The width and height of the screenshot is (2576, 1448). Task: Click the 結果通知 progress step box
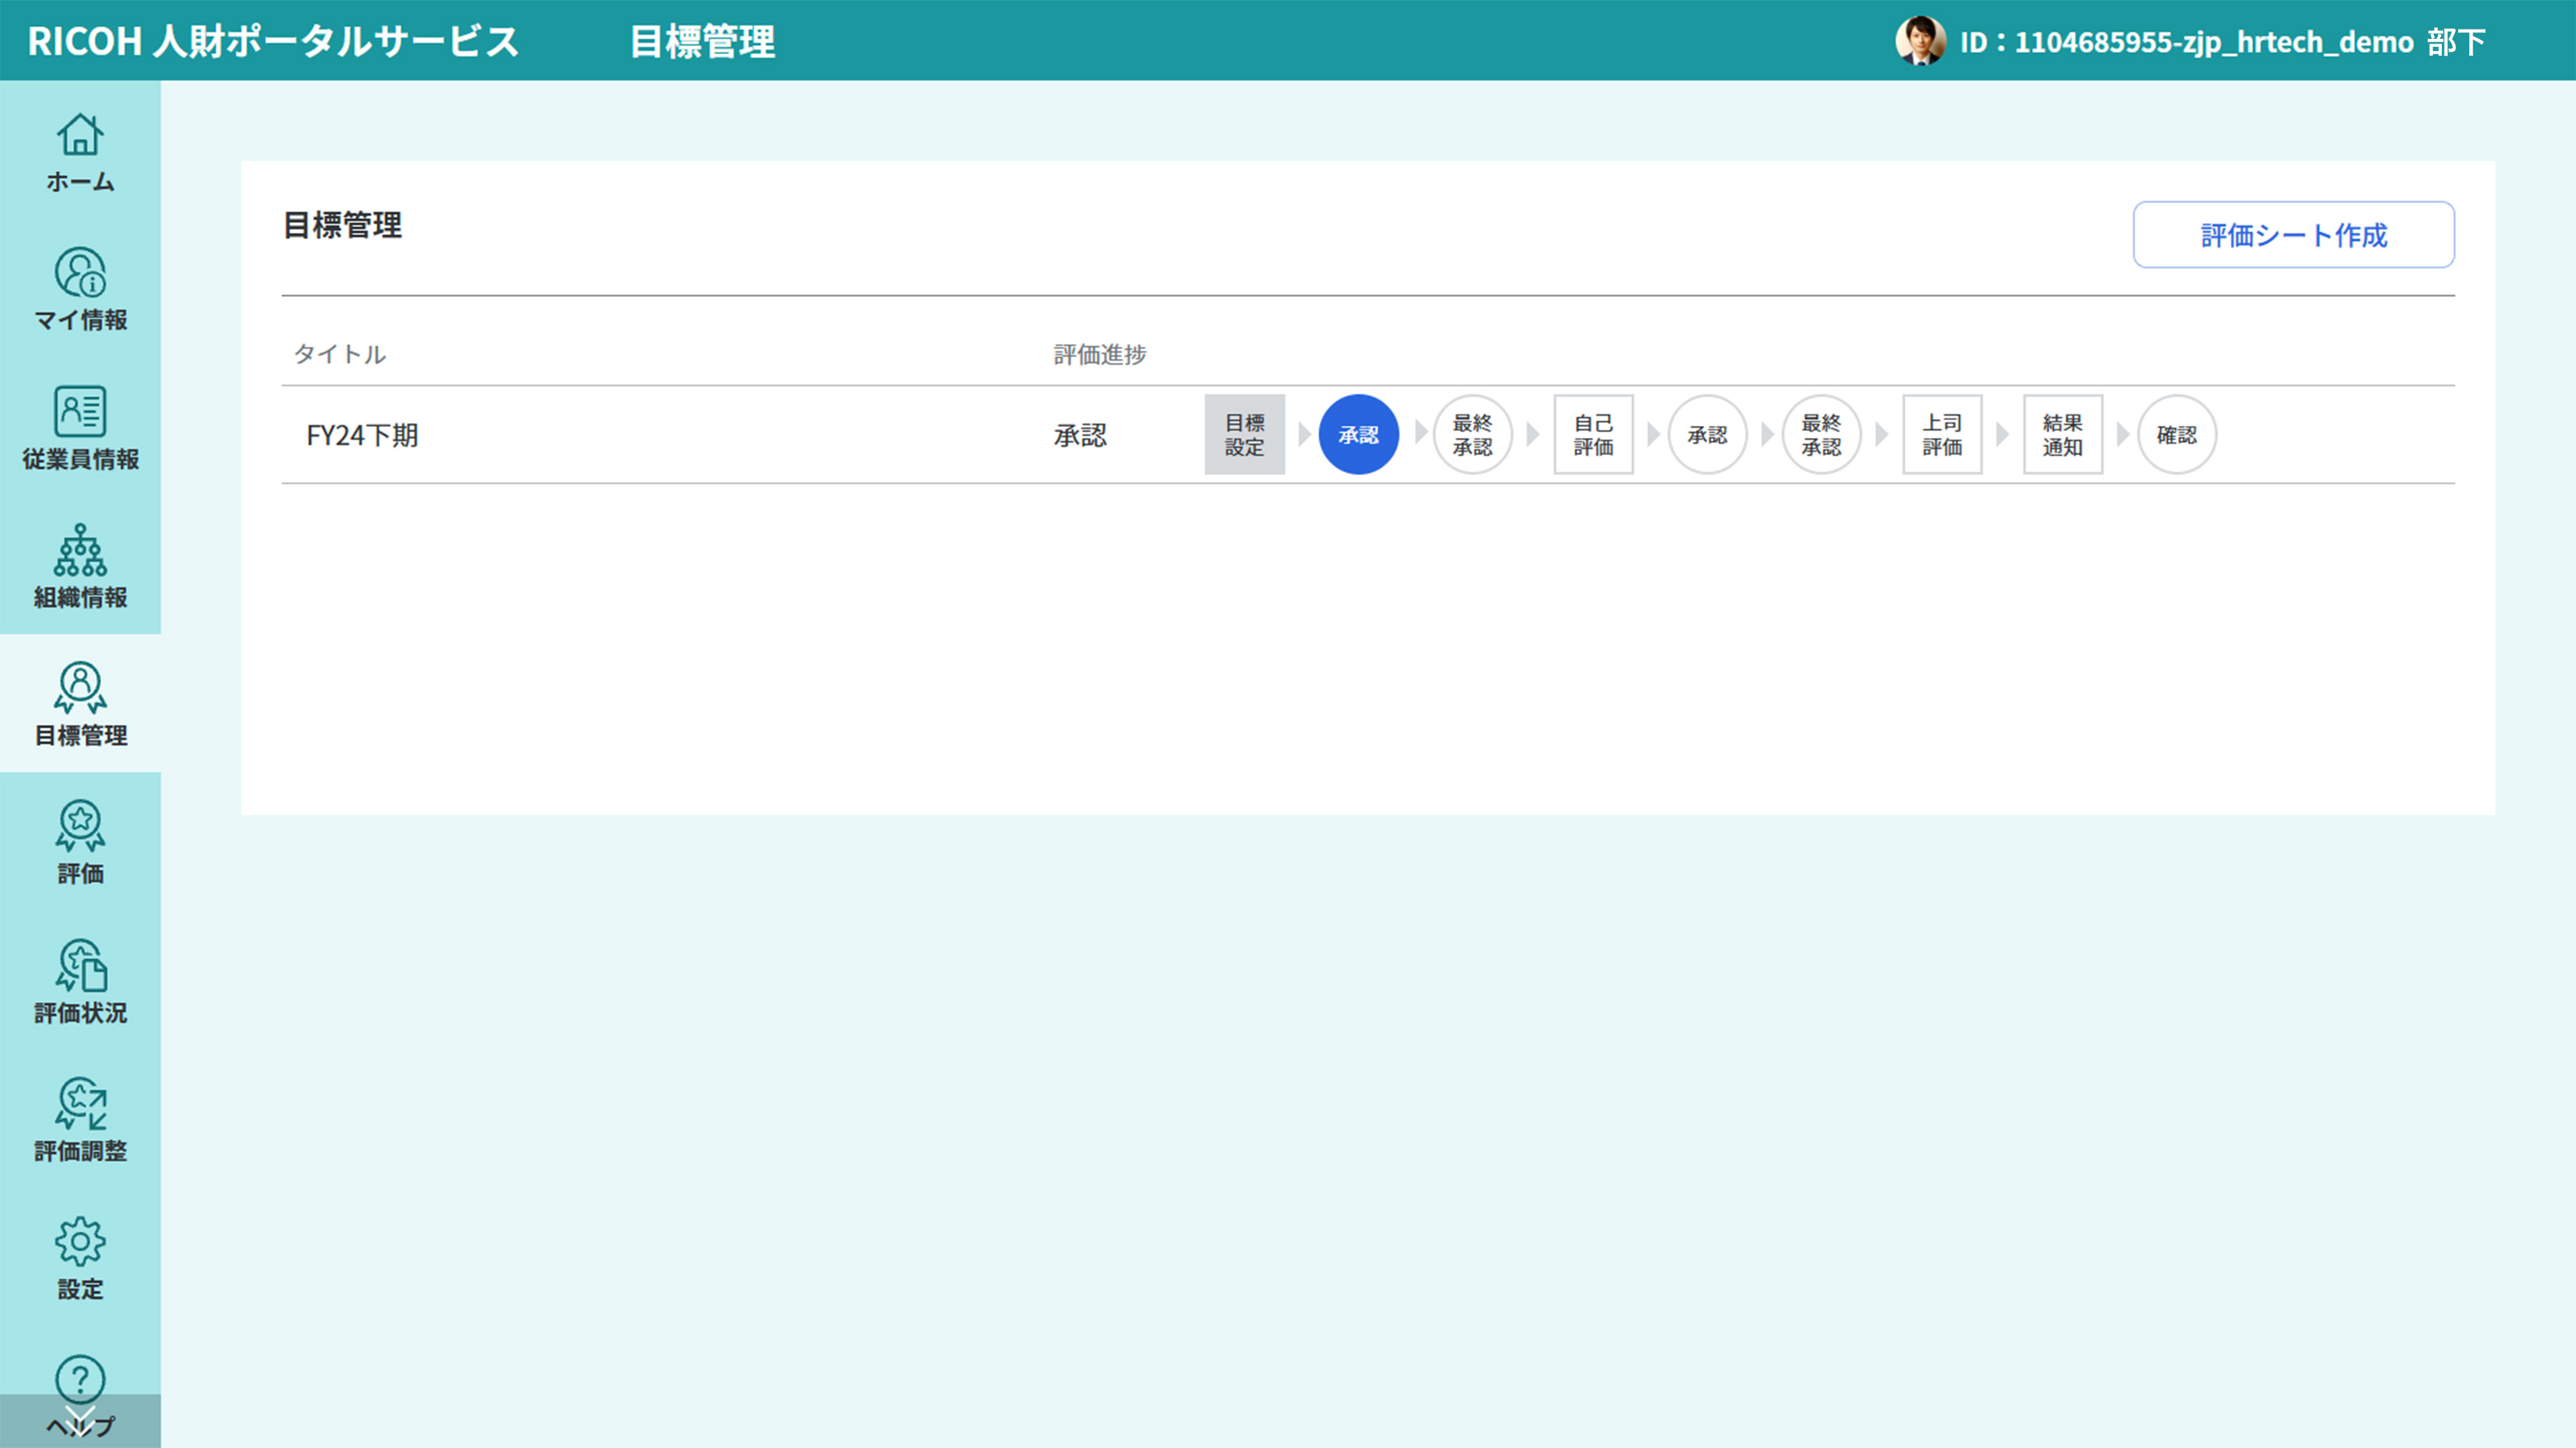tap(2062, 434)
